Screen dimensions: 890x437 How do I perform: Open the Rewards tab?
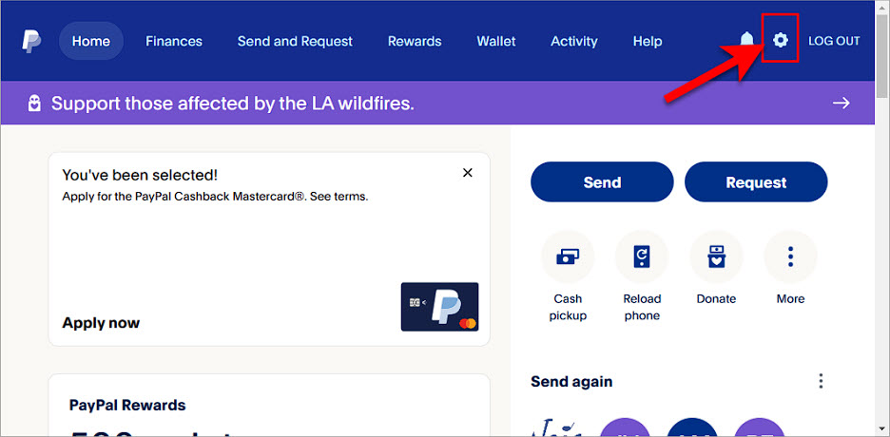[x=415, y=42]
